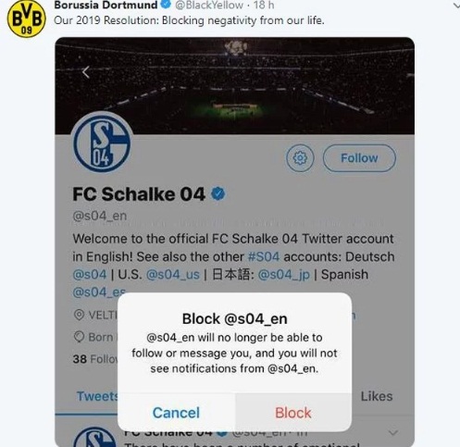The image size is (460, 447).
Task: Click the FC Schalke 04 profile crest
Action: point(102,143)
